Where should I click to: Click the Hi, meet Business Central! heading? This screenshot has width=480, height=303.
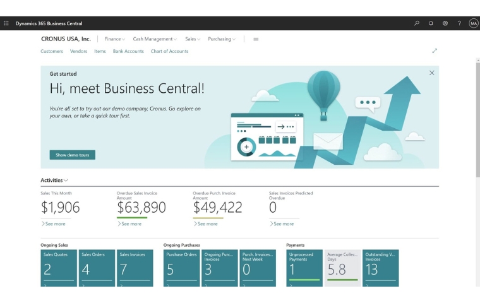click(x=127, y=88)
